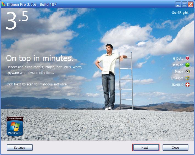Click the 'On top in minutes.' headline
The width and height of the screenshot is (195, 155).
coord(40,58)
